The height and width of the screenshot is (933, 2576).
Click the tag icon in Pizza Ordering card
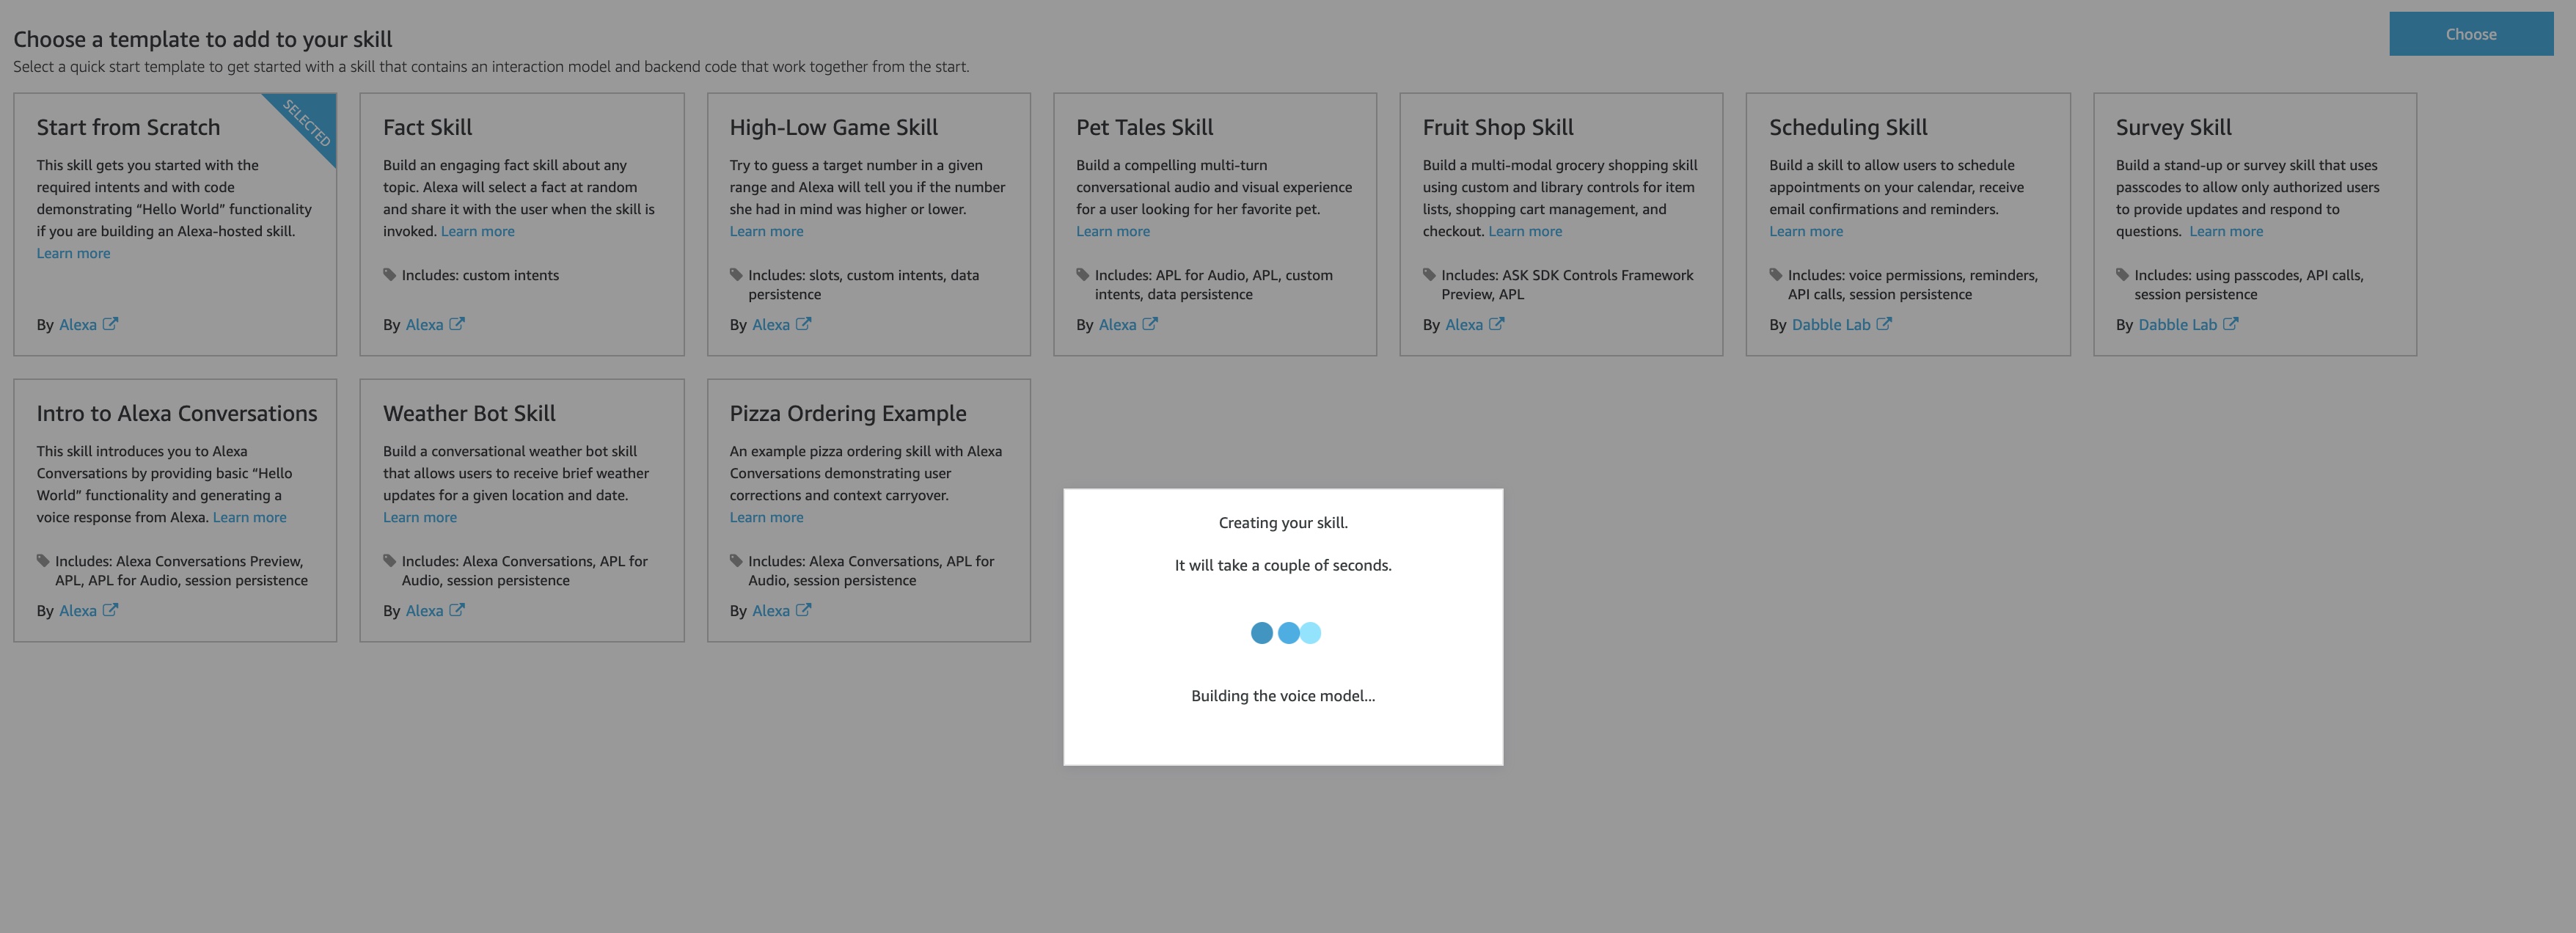[736, 561]
